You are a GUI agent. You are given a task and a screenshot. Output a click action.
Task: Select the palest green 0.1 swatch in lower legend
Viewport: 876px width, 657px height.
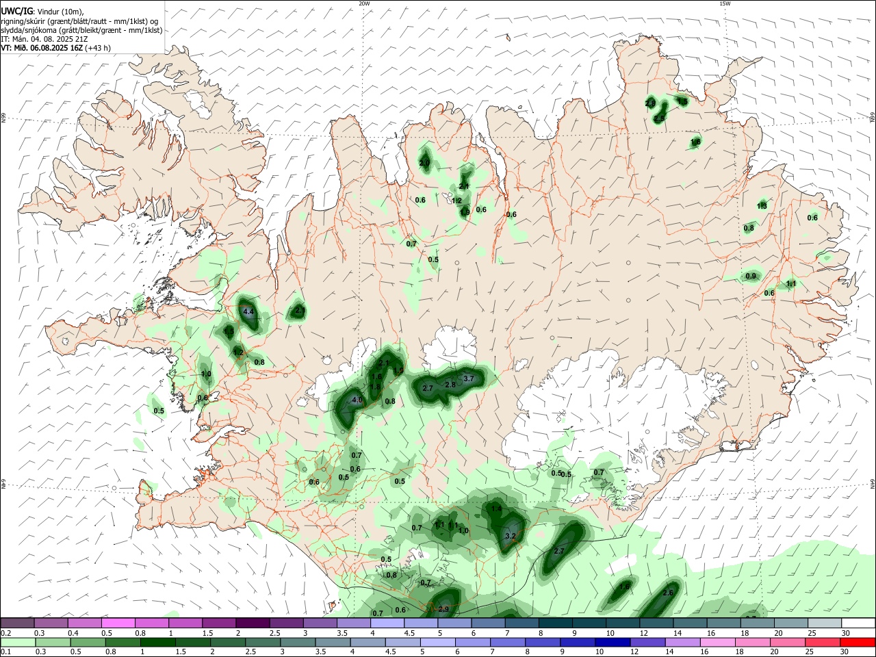pos(18,642)
